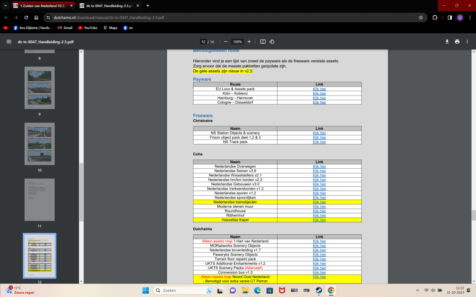
Task: Open the PDF viewer's three-dot options menu
Action: (467, 41)
